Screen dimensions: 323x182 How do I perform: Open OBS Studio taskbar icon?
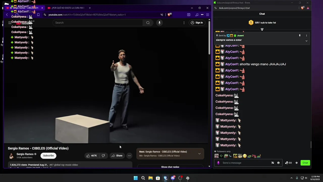180,178
